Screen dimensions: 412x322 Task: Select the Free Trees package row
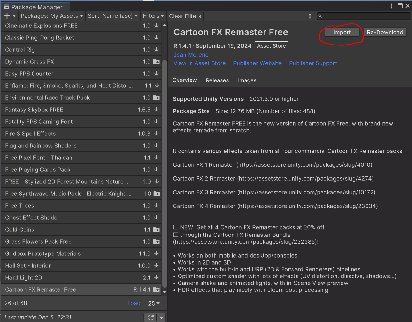tap(81, 206)
